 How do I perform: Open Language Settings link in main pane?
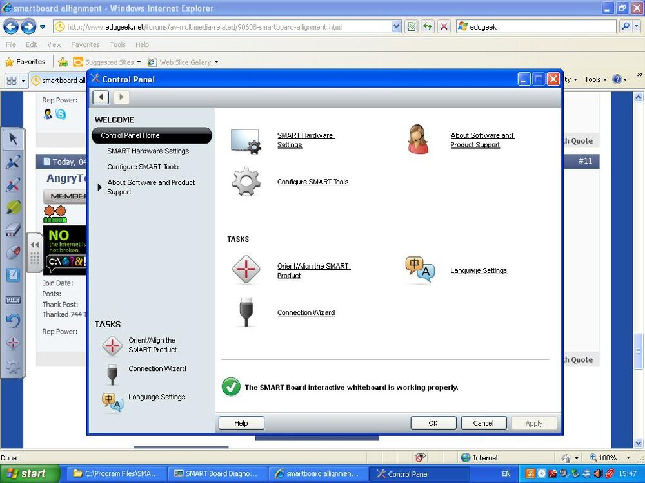479,270
